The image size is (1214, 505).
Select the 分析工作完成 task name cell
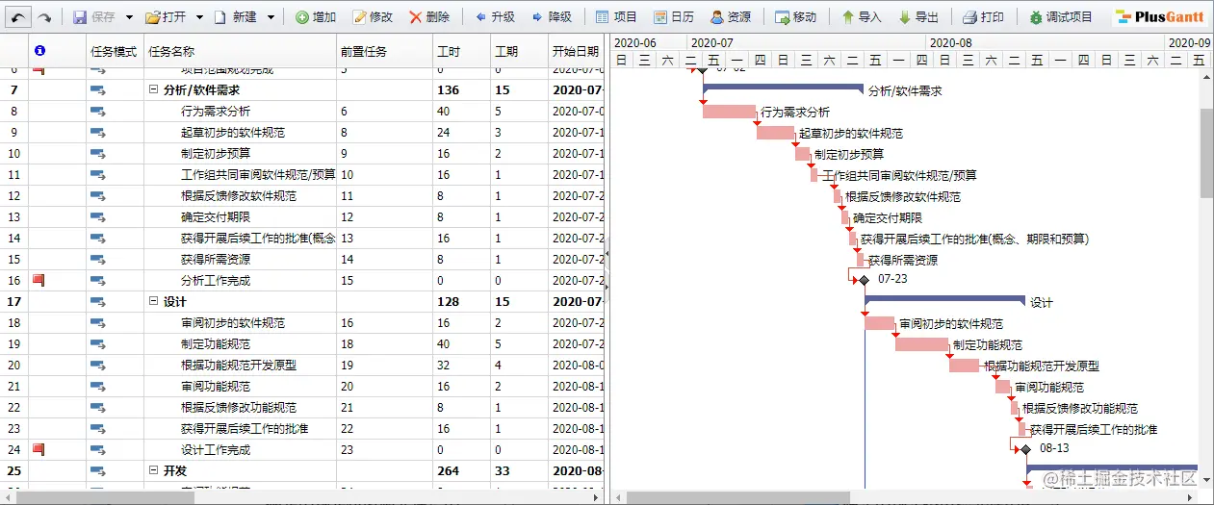click(241, 280)
